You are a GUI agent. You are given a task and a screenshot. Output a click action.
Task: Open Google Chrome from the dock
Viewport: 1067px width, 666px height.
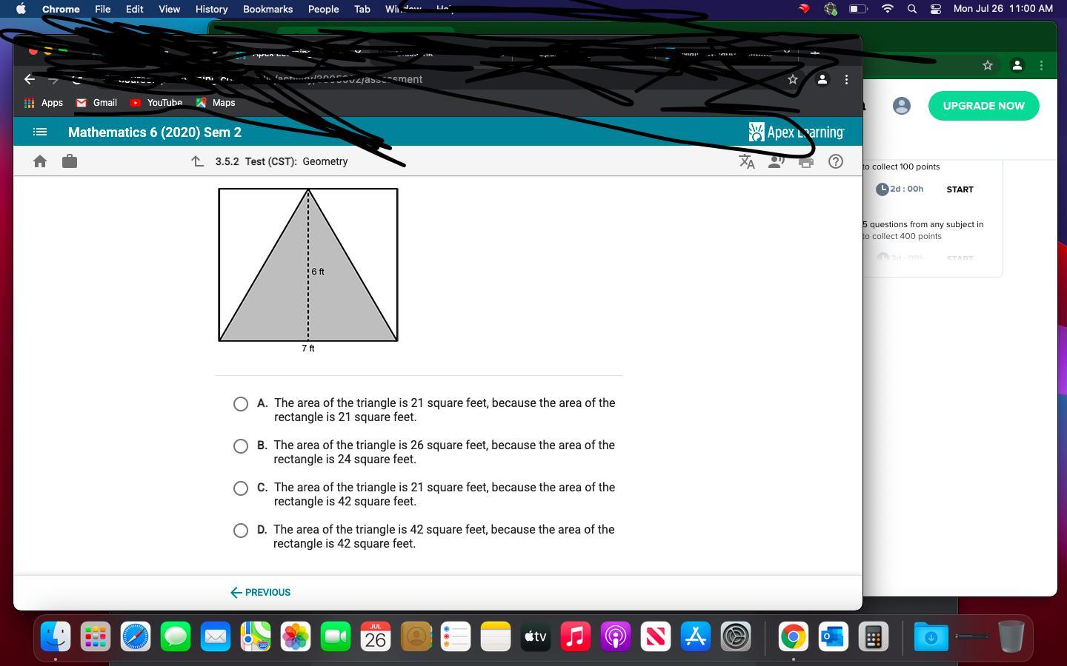pos(793,636)
